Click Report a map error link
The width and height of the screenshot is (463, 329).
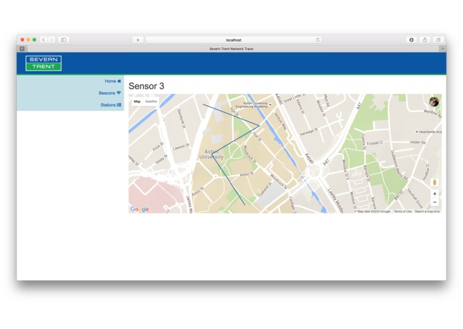427,212
